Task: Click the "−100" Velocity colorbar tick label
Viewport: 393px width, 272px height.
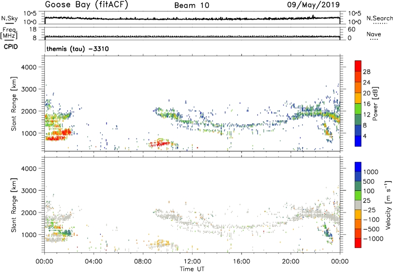Action: tap(371, 219)
